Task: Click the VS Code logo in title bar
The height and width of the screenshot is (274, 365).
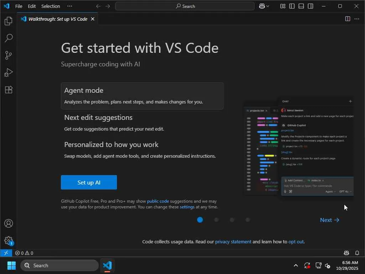Action: tap(6, 6)
